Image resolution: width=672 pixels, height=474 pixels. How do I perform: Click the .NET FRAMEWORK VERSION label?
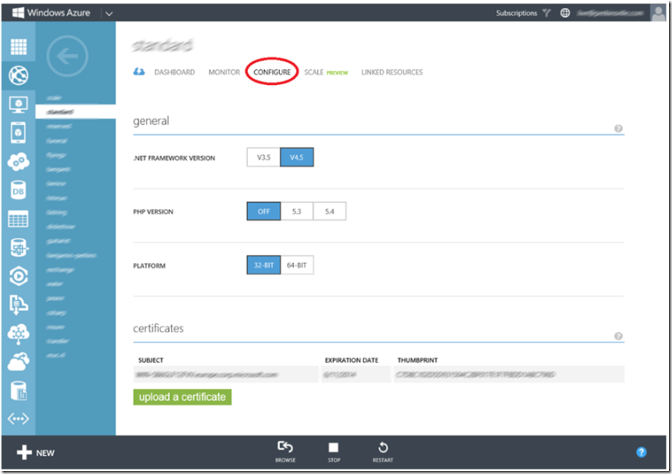(x=174, y=157)
